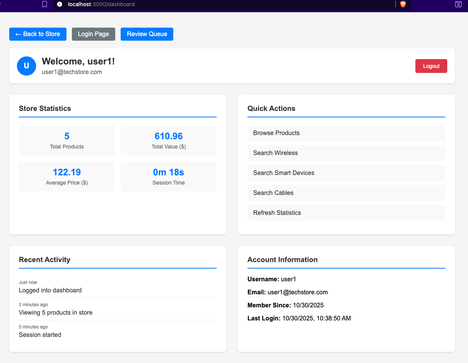Open the Review Queue button
468x363 pixels.
point(147,34)
